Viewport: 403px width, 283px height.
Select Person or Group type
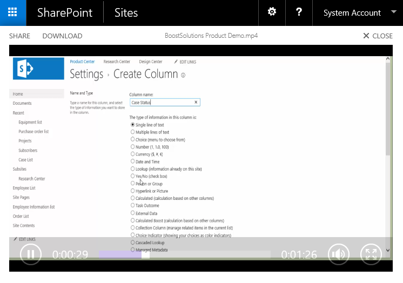click(132, 184)
